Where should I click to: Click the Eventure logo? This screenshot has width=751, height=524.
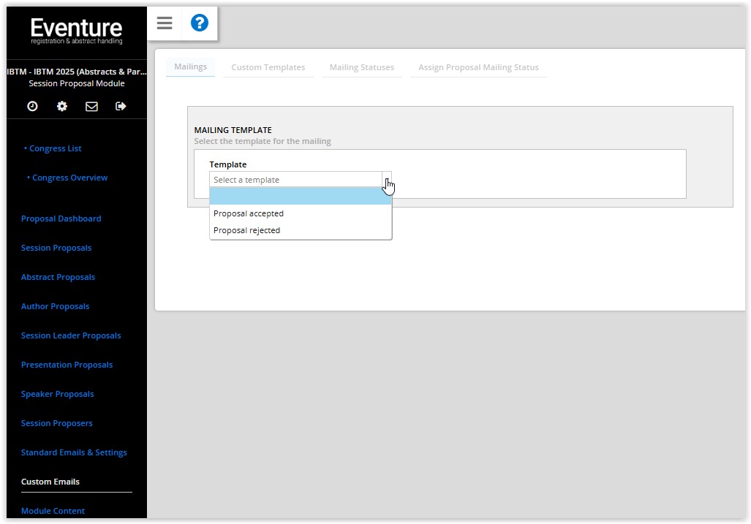[77, 31]
